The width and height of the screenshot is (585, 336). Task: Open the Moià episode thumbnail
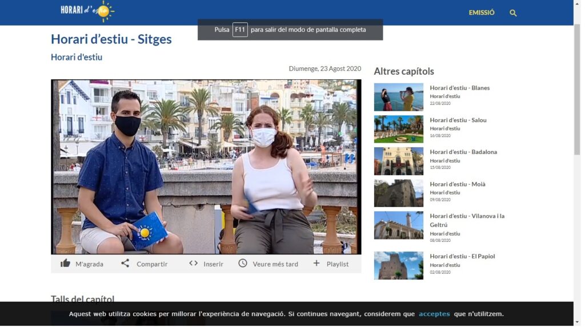click(398, 193)
